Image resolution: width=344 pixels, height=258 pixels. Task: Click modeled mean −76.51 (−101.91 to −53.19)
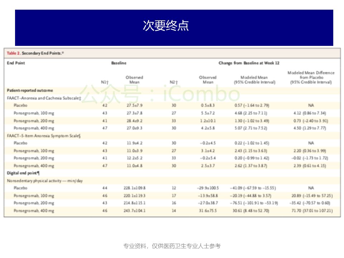pyautogui.click(x=254, y=203)
